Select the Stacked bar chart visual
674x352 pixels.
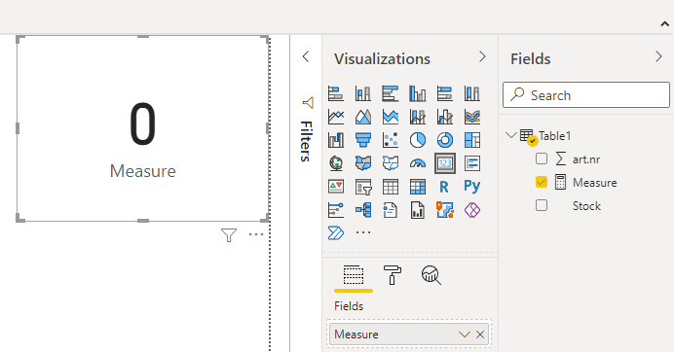[x=336, y=93]
